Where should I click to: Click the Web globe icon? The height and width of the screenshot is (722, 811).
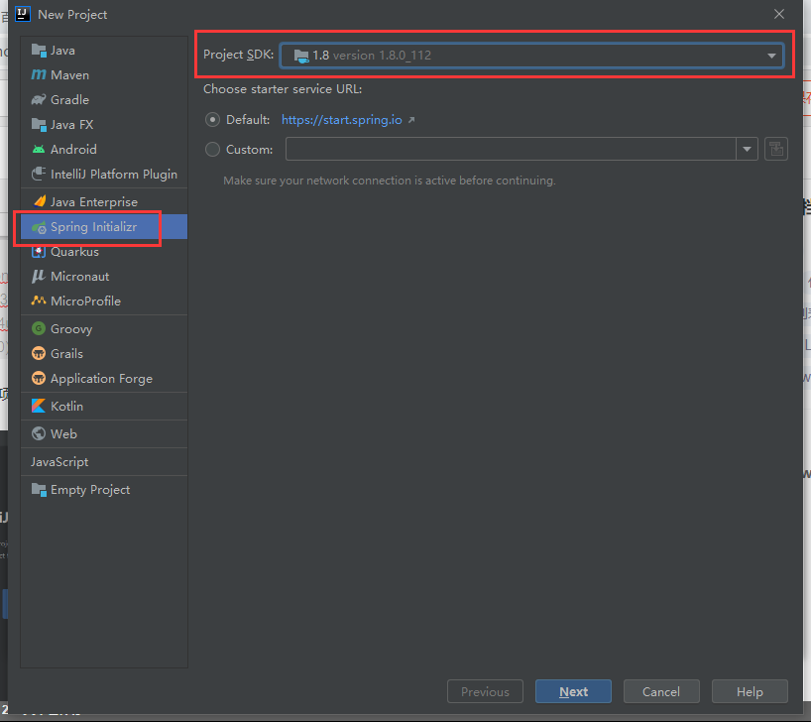pos(39,433)
